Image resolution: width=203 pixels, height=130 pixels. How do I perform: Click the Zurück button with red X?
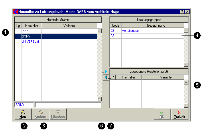tap(180, 114)
